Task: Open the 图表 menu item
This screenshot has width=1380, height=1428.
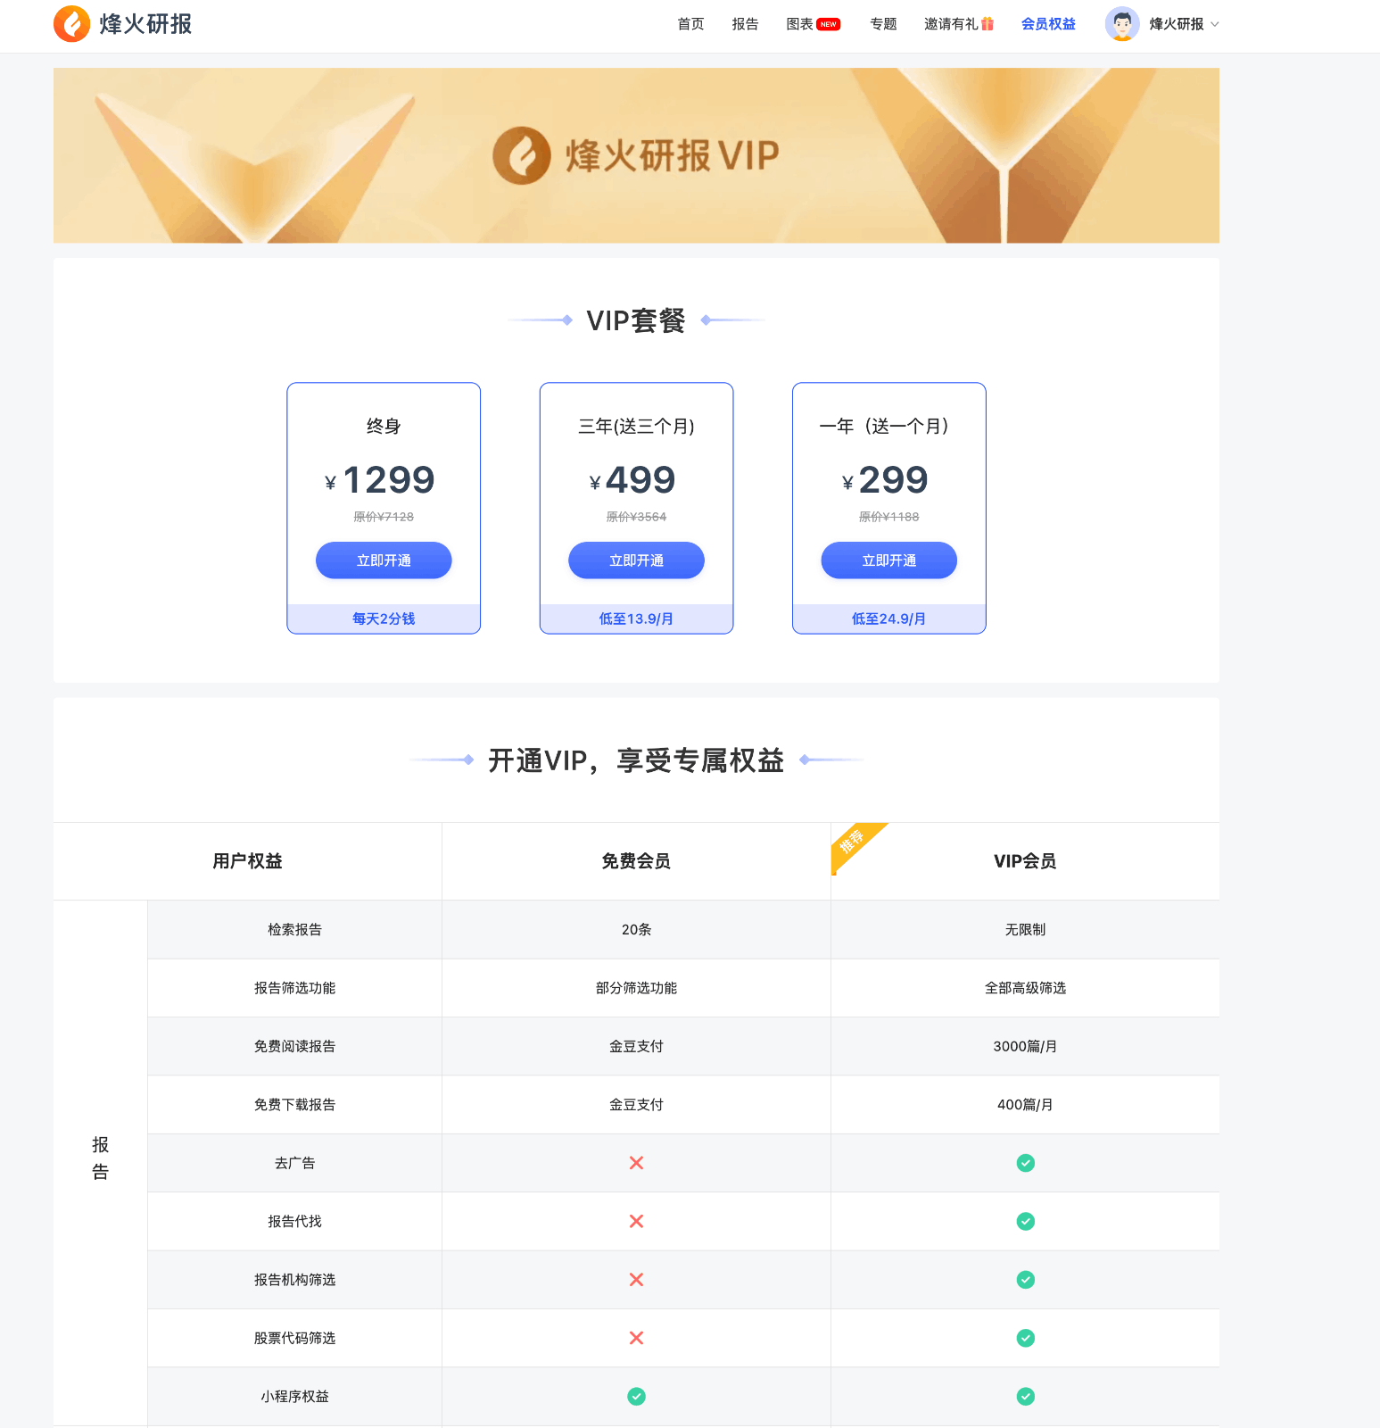Action: tap(799, 24)
